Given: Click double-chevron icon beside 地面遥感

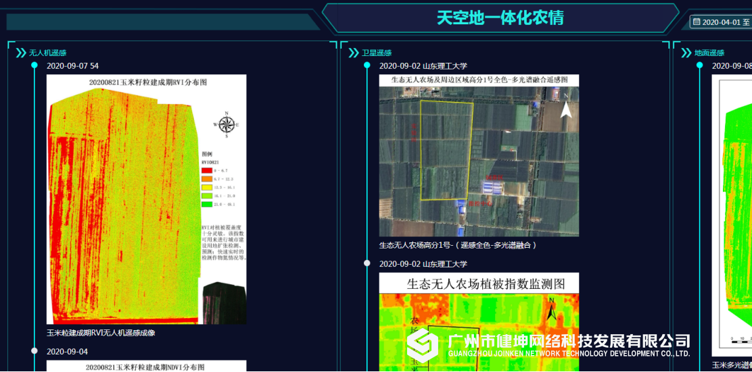Looking at the screenshot, I should tap(686, 53).
